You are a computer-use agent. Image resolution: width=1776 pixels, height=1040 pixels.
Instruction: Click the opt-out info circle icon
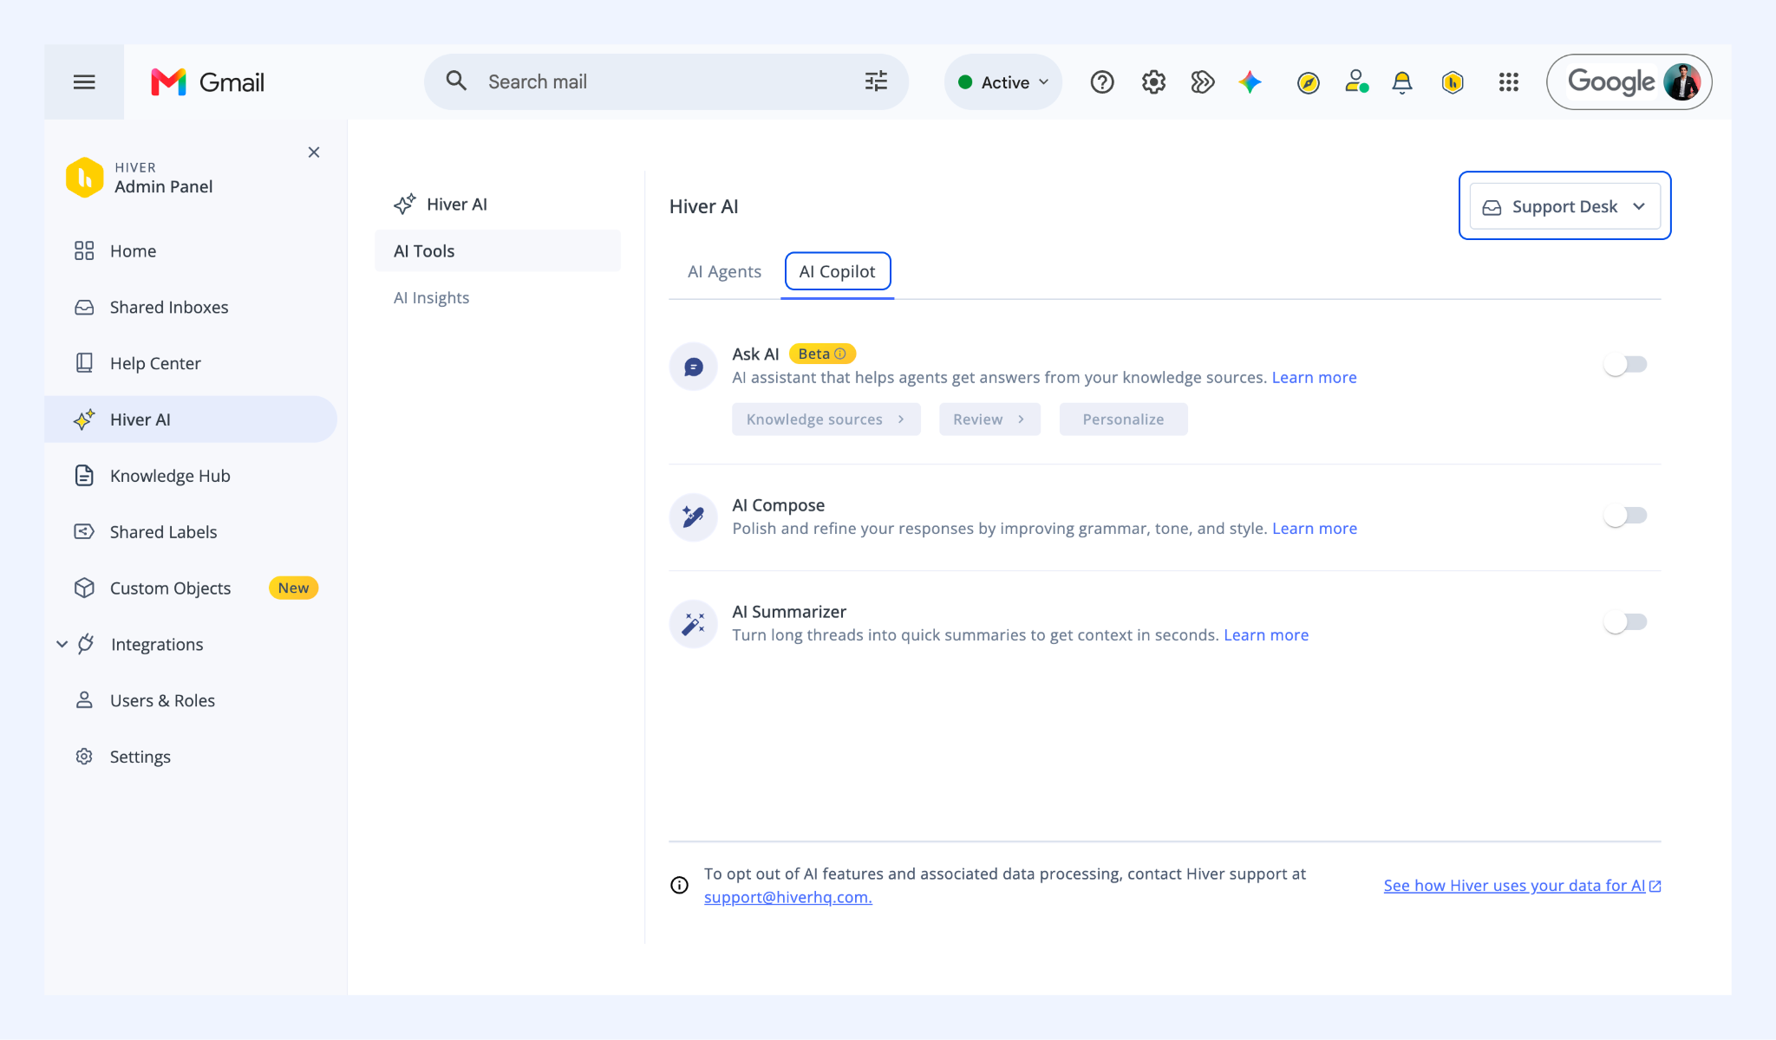click(x=680, y=885)
